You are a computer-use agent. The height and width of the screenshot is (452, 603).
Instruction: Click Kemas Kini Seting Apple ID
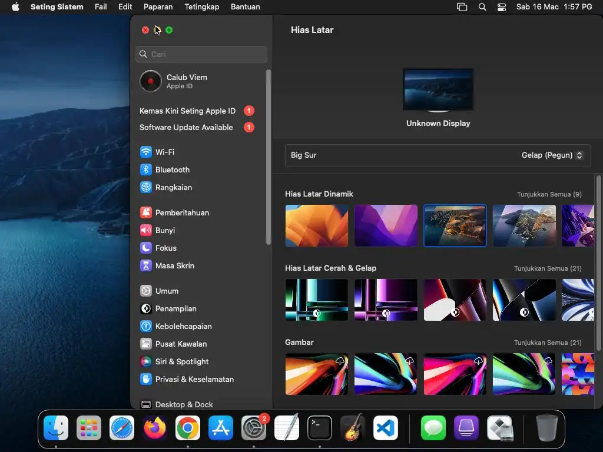[x=197, y=111]
